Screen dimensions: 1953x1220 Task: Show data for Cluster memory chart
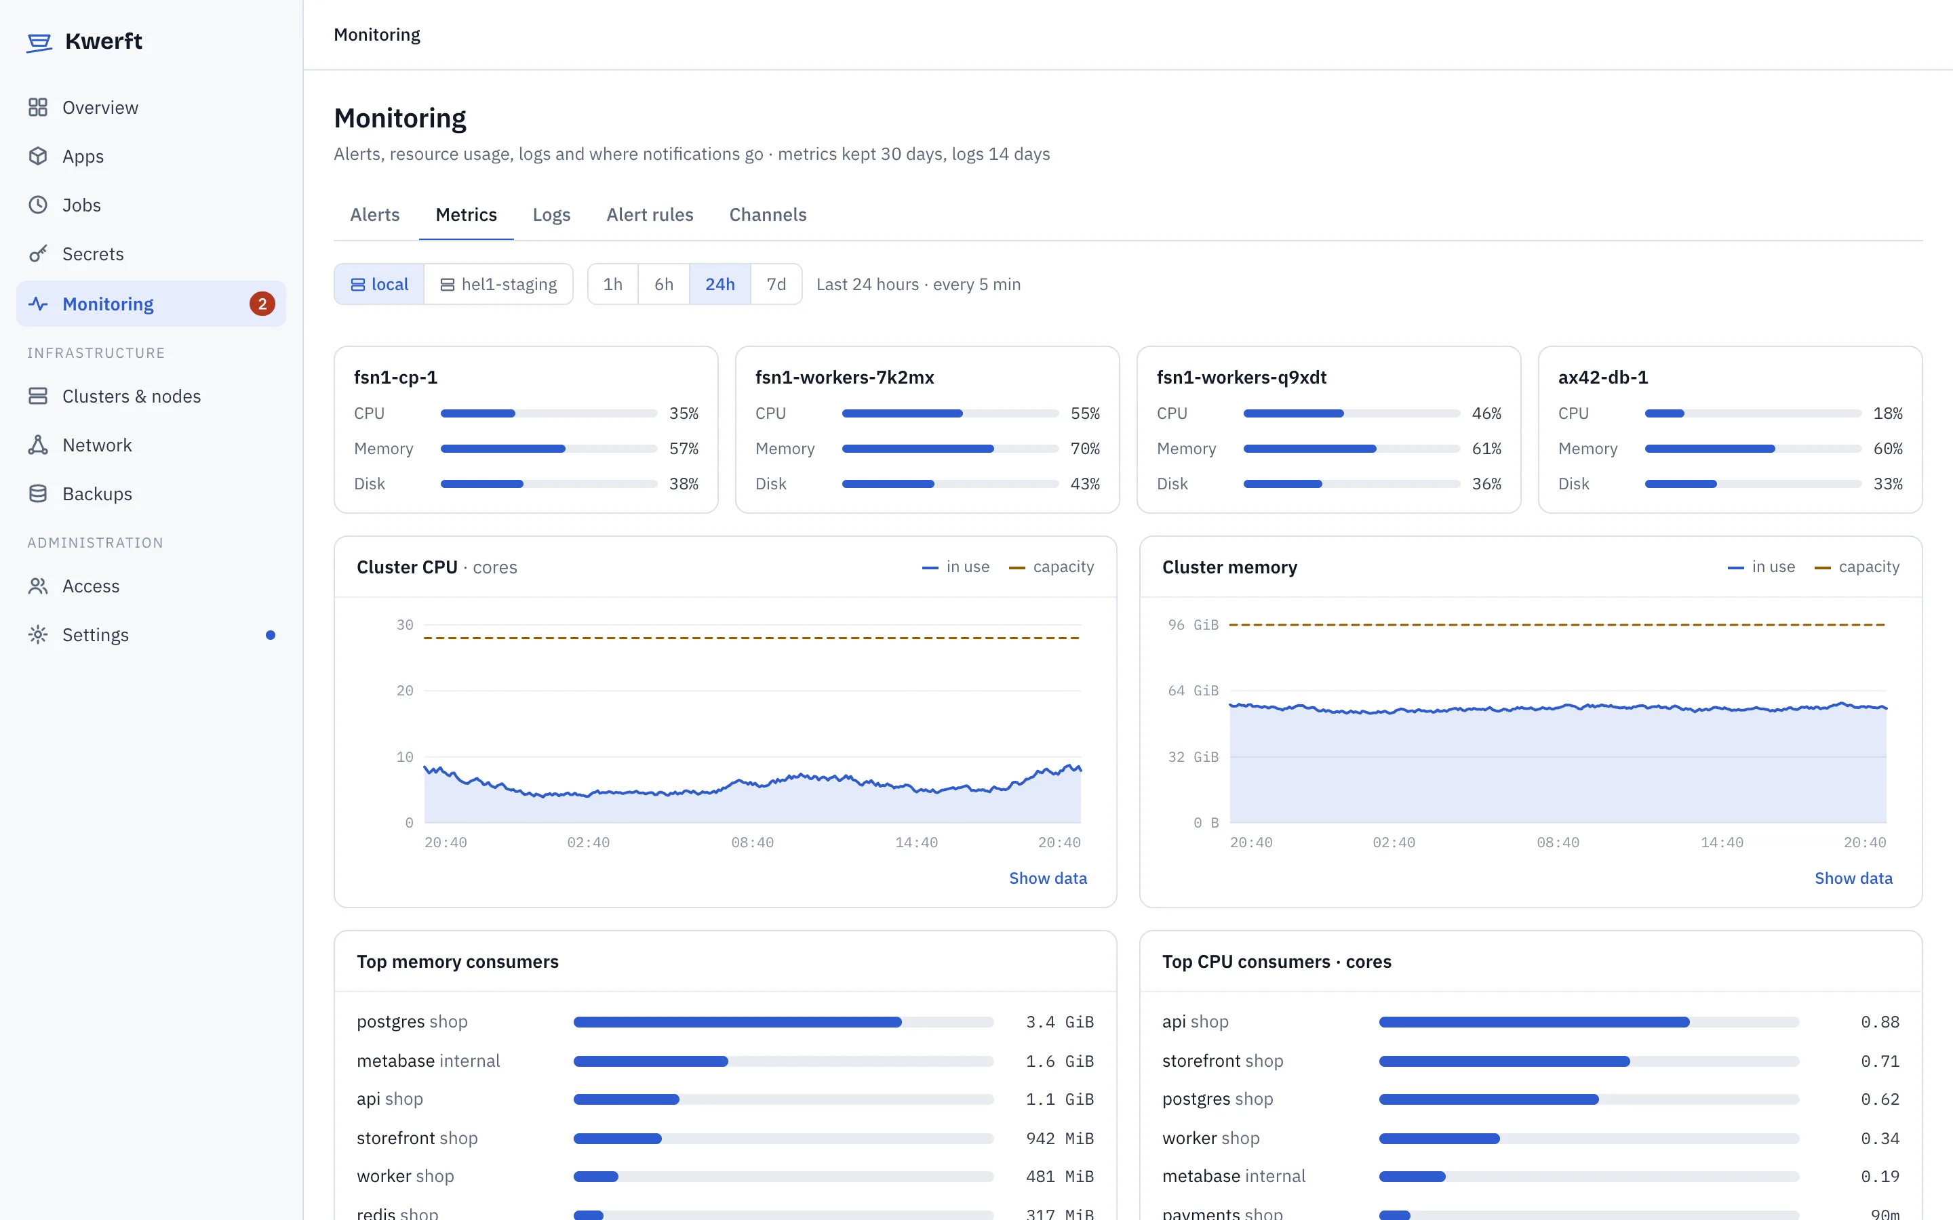pyautogui.click(x=1853, y=878)
